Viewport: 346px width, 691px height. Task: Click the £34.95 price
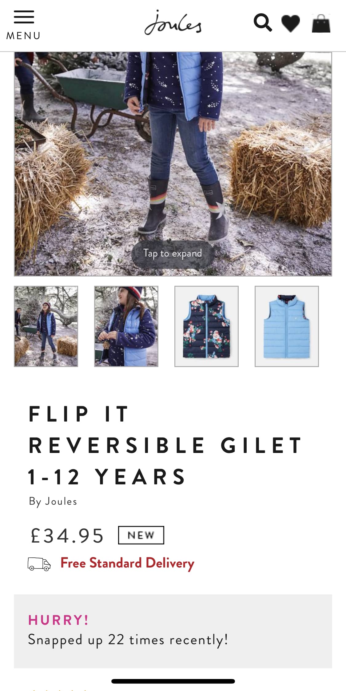pyautogui.click(x=67, y=535)
